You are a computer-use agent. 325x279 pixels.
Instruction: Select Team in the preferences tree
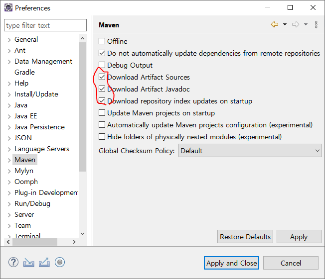click(x=22, y=225)
